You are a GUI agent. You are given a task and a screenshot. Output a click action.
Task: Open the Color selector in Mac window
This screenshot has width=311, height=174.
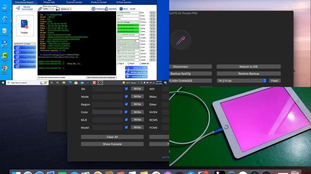[107, 112]
